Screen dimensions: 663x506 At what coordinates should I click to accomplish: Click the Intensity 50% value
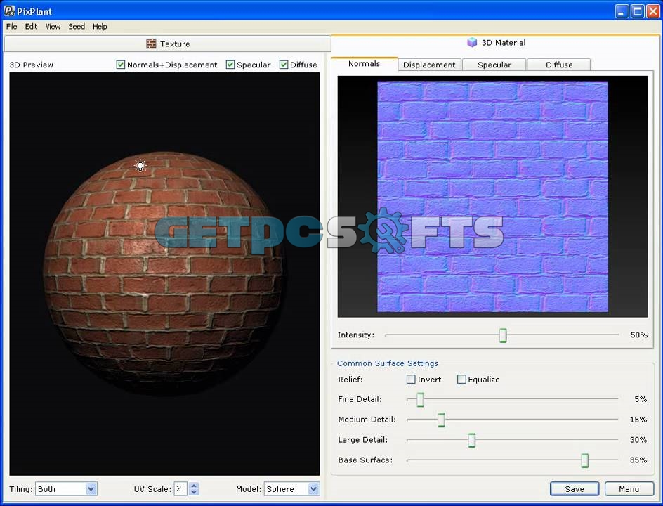638,335
